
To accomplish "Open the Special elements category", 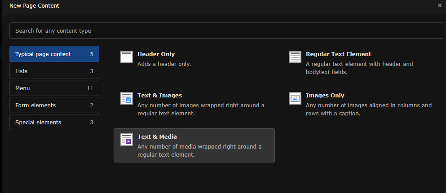I will 54,122.
